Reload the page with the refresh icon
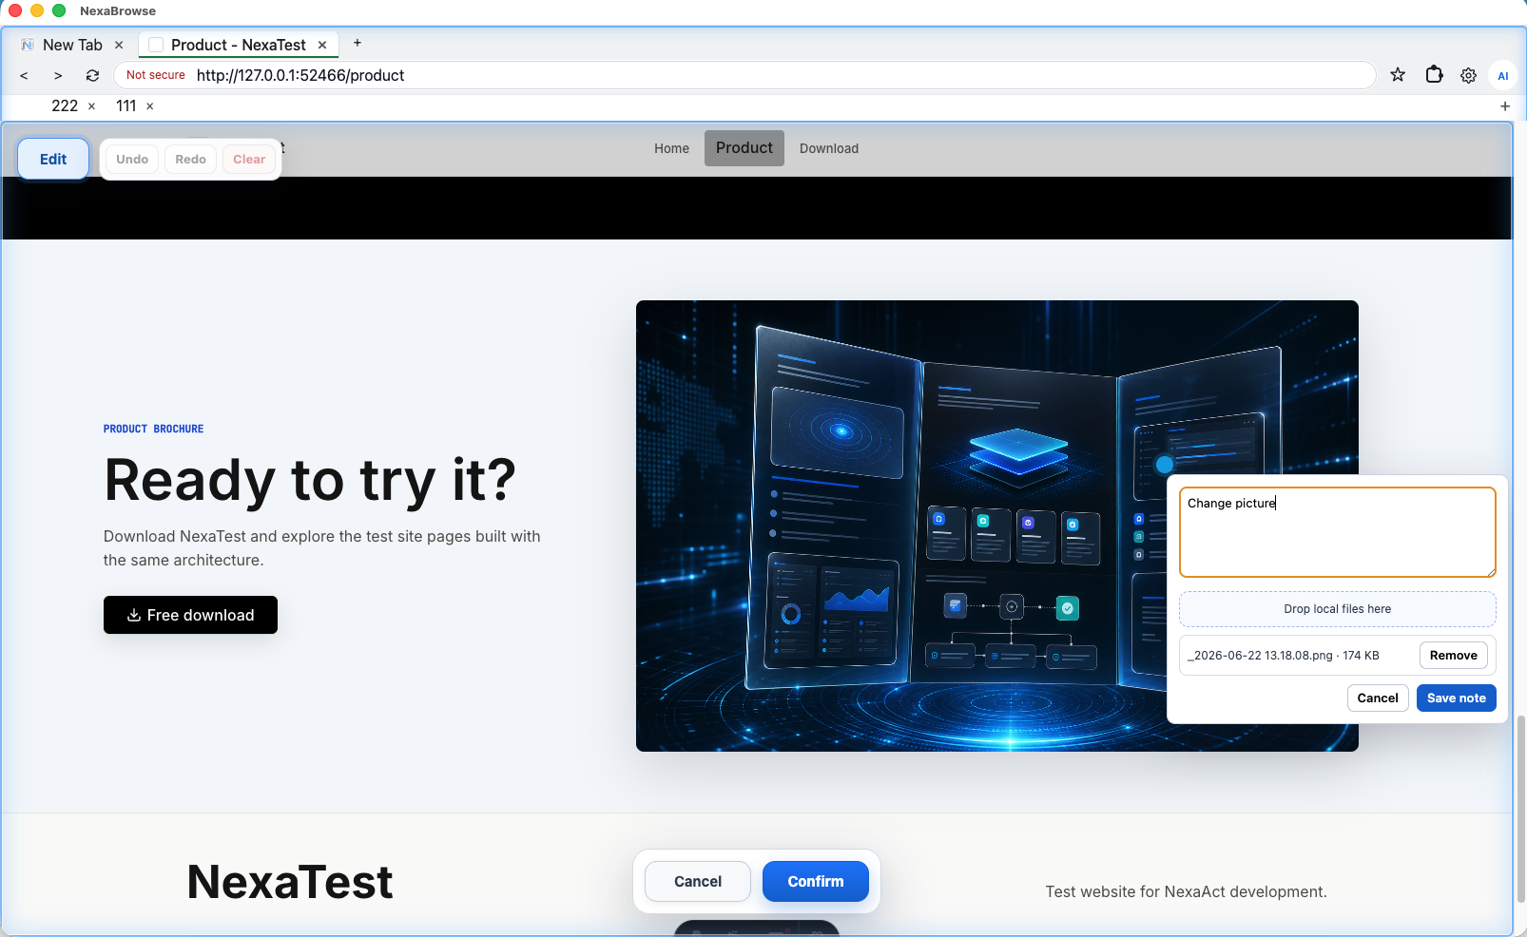 click(92, 75)
